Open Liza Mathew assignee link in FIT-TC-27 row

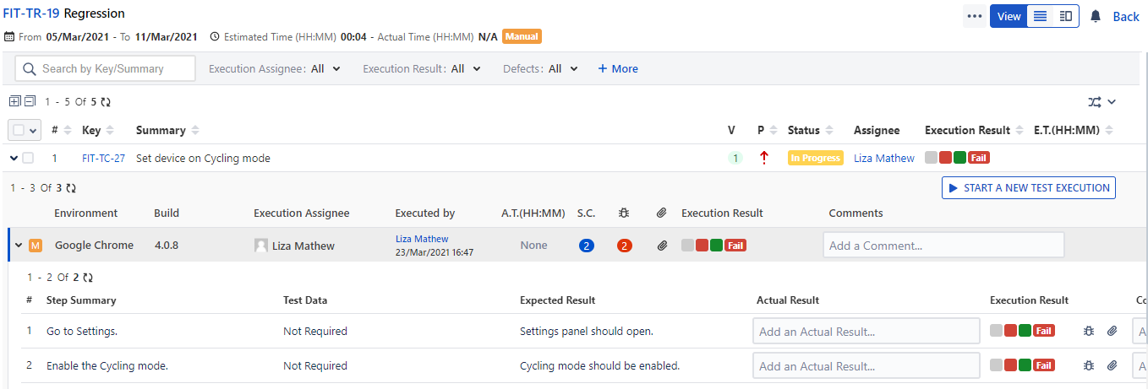coord(884,158)
